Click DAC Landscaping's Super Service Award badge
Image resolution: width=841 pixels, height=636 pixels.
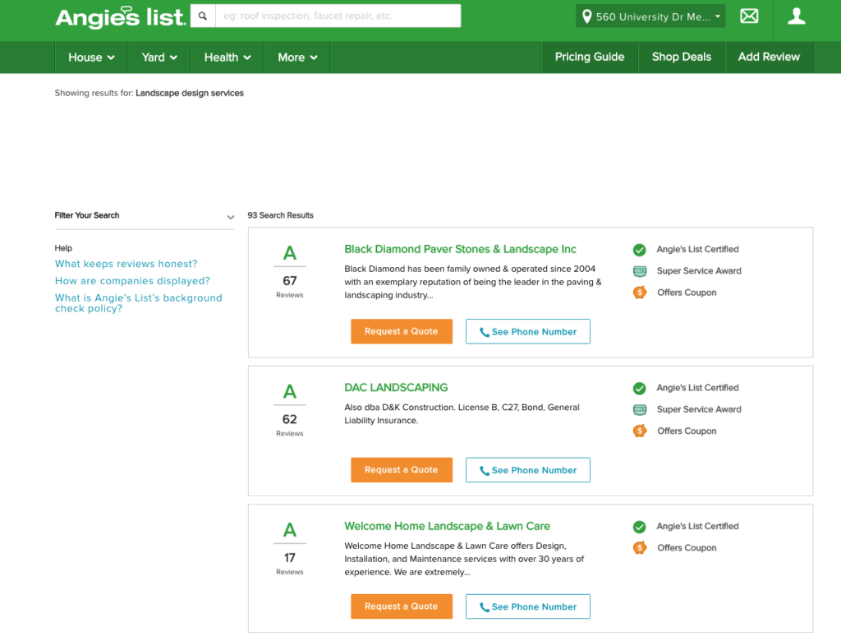[x=639, y=409]
